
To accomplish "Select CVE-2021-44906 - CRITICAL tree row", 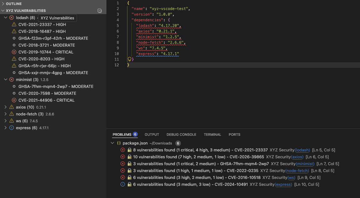I will tap(53, 100).
